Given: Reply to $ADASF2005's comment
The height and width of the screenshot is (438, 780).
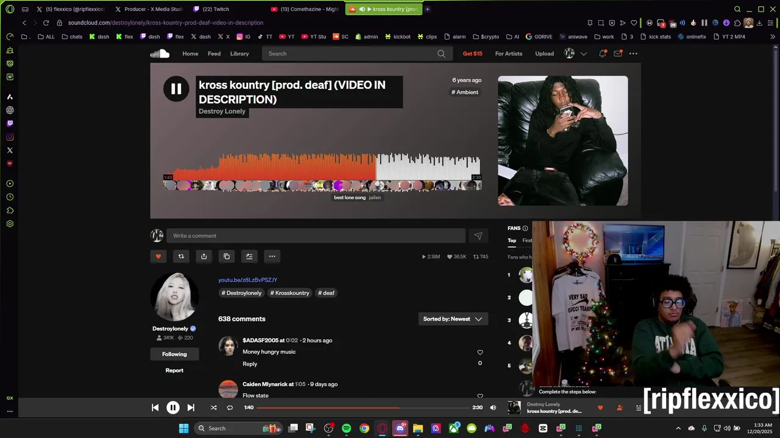Looking at the screenshot, I should pos(250,364).
